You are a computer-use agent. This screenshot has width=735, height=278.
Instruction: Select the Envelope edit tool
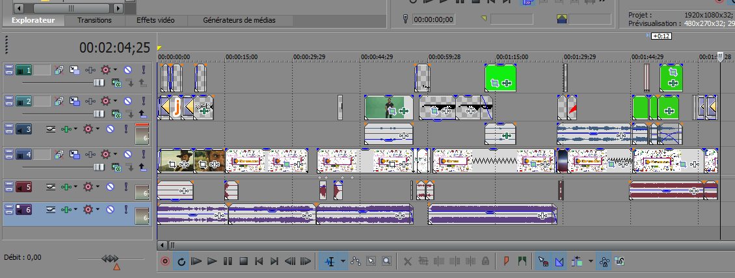[x=356, y=261]
